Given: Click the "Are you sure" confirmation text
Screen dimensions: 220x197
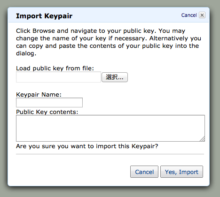Looking at the screenshot, I should [87, 146].
